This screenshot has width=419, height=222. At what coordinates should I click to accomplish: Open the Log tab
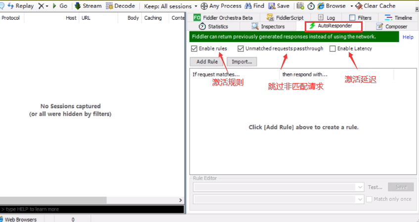[x=326, y=18]
